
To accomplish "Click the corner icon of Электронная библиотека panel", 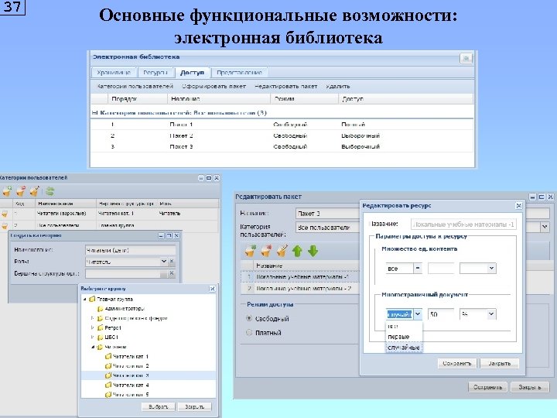I will pos(466,58).
